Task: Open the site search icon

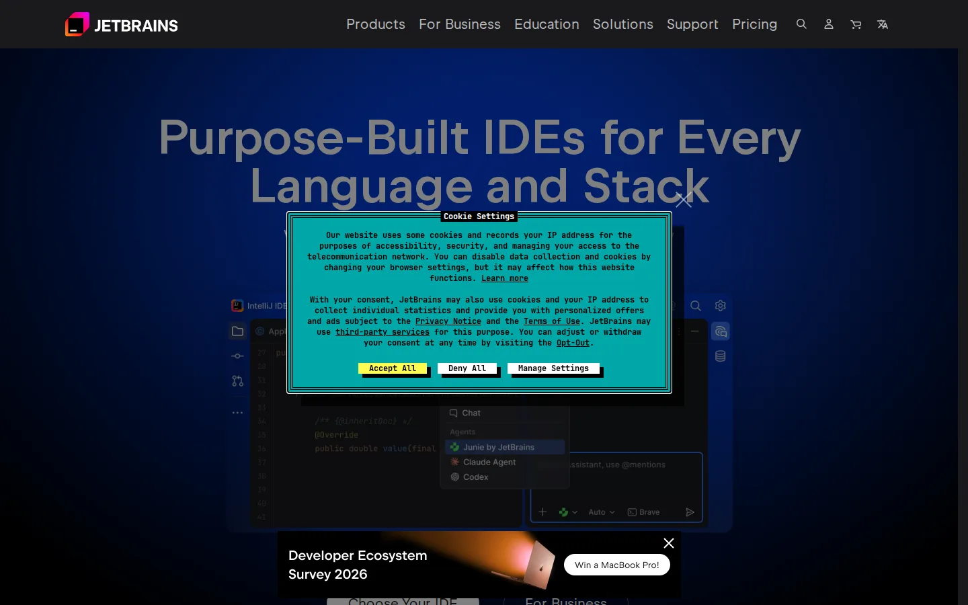Action: coord(801,24)
